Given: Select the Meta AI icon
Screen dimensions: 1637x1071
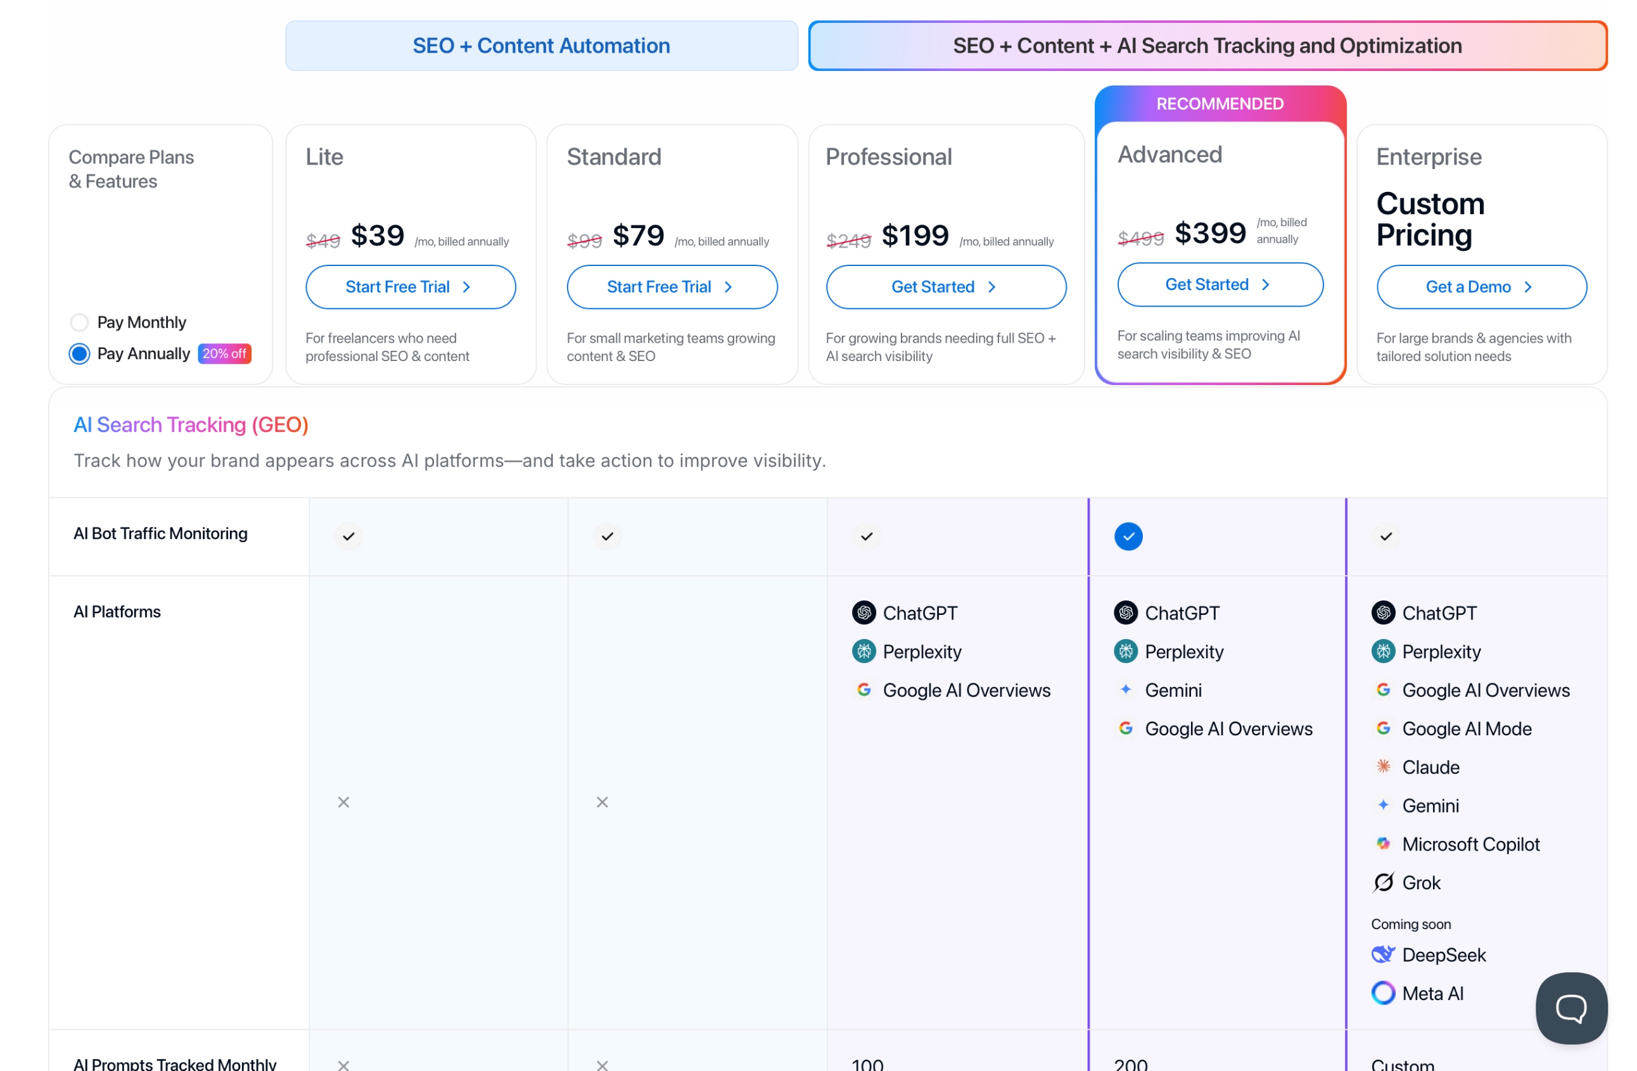Looking at the screenshot, I should [x=1384, y=992].
